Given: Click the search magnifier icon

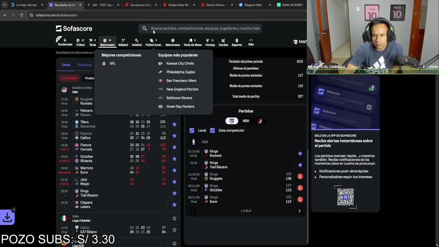Looking at the screenshot, I should tap(144, 28).
